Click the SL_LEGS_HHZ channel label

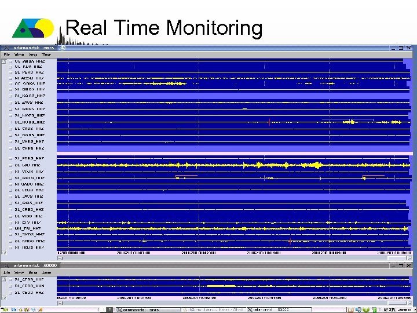click(x=30, y=190)
